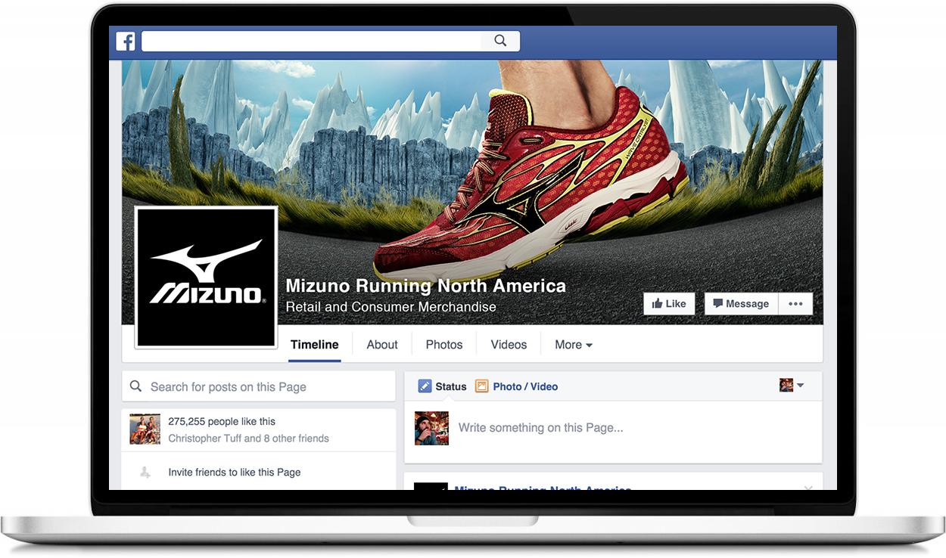Click the Photo / Video picture icon
This screenshot has height=558, width=946.
click(x=482, y=386)
